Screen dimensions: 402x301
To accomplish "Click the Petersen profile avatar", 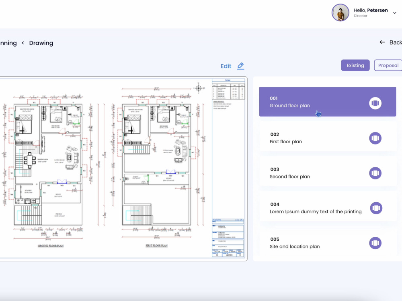I will point(340,12).
